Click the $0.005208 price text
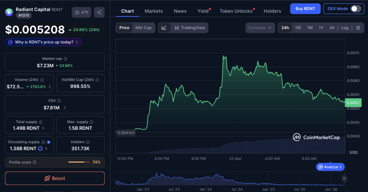Image resolution: width=368 pixels, height=192 pixels. (x=35, y=29)
